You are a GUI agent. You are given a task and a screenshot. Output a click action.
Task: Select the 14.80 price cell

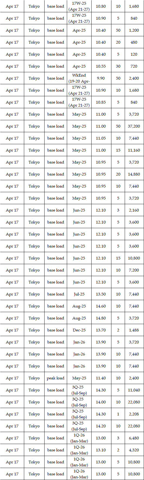[101, 318]
